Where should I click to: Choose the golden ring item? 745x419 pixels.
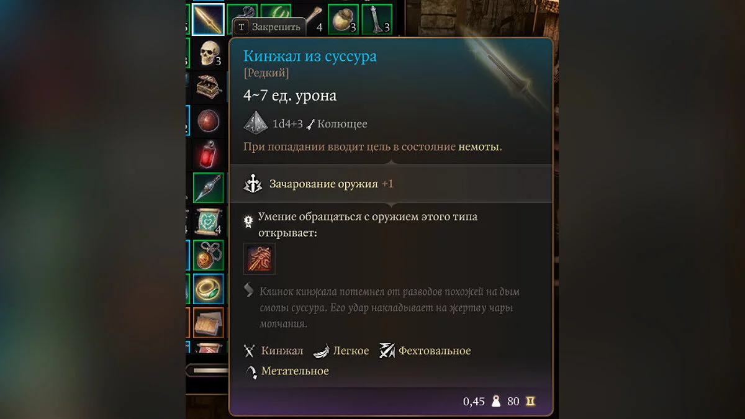click(209, 288)
